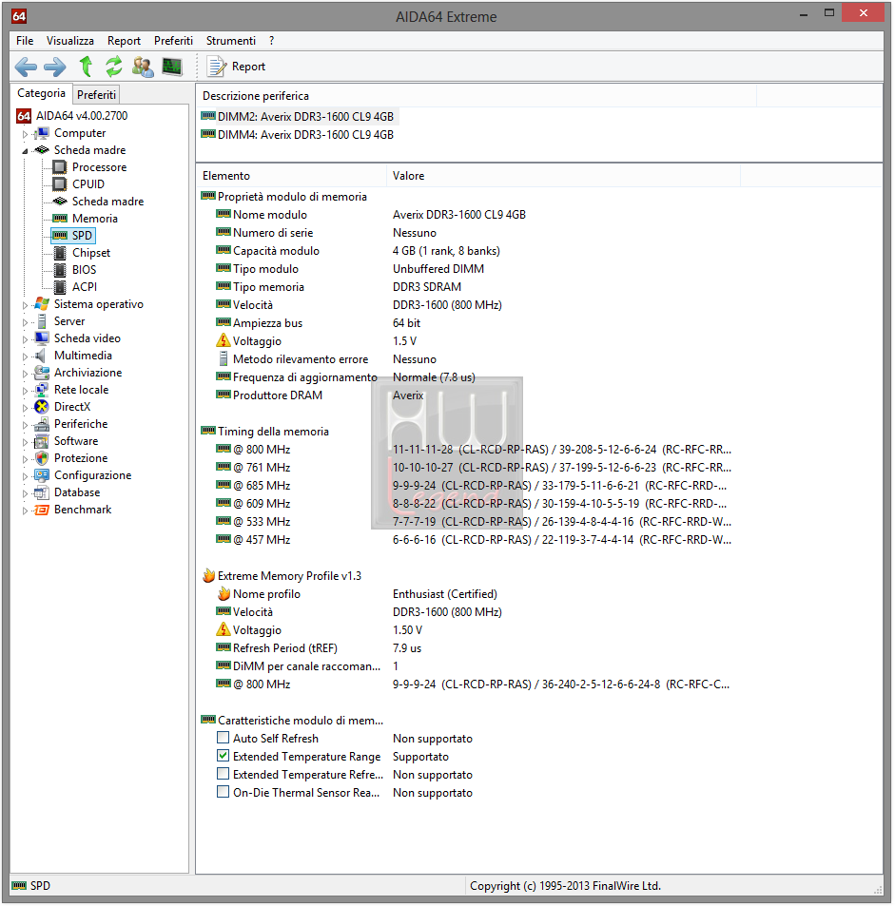
Task: Expand the Multimedia tree node
Action: point(25,357)
